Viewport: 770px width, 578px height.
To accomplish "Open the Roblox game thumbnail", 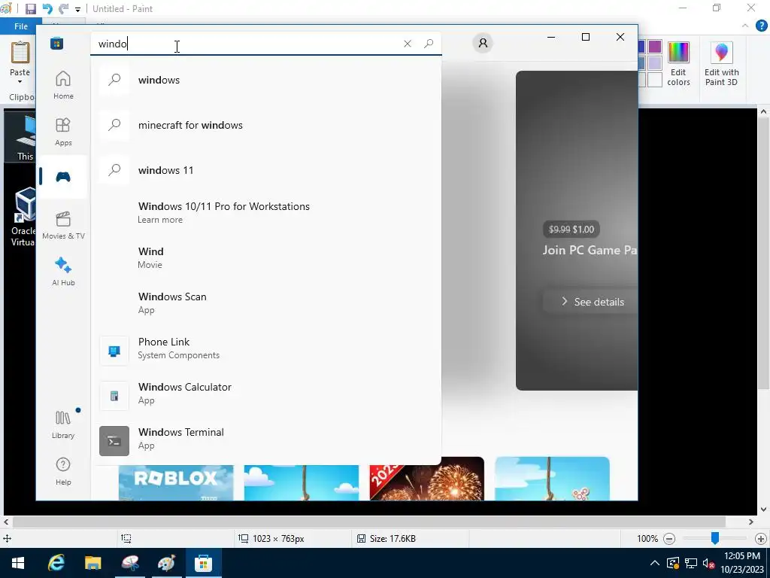I will 176,482.
